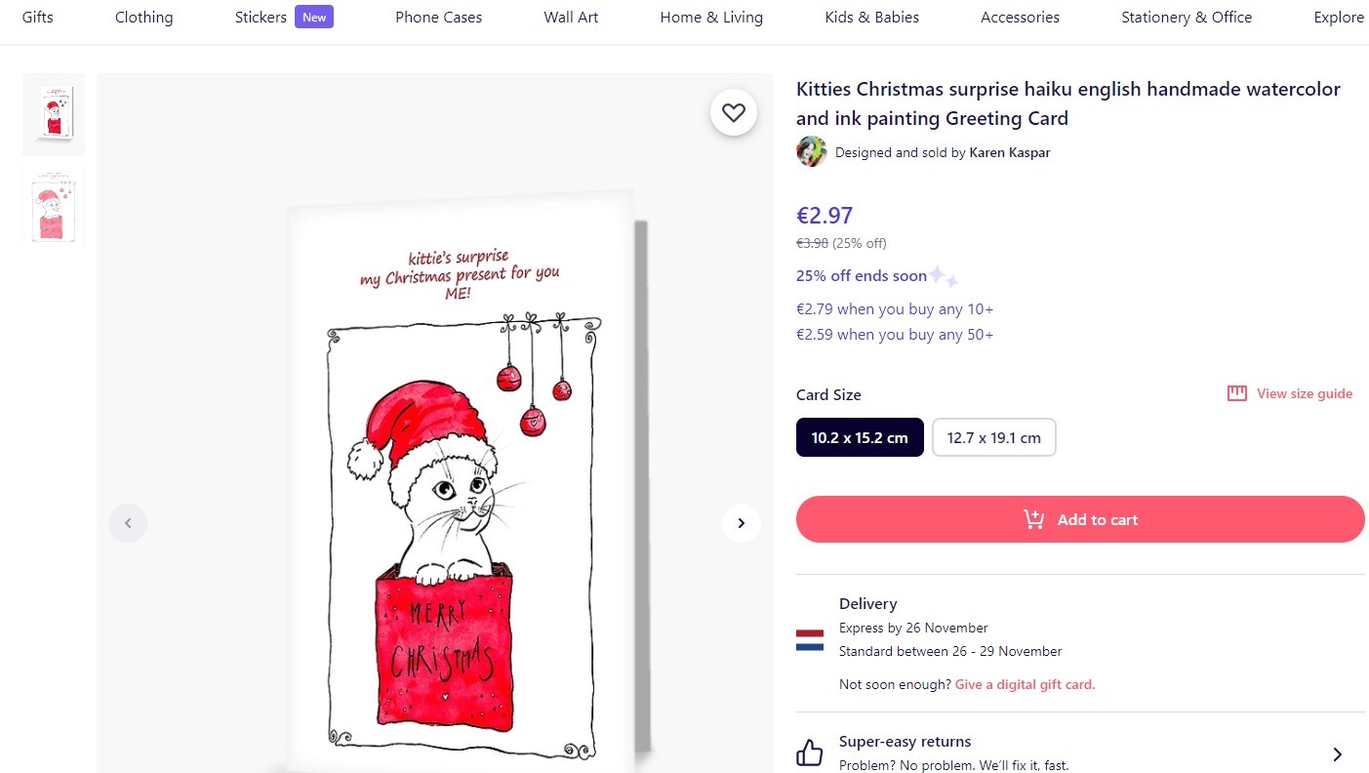Show next product image arrow
Viewport: 1369px width, 773px height.
coord(741,523)
